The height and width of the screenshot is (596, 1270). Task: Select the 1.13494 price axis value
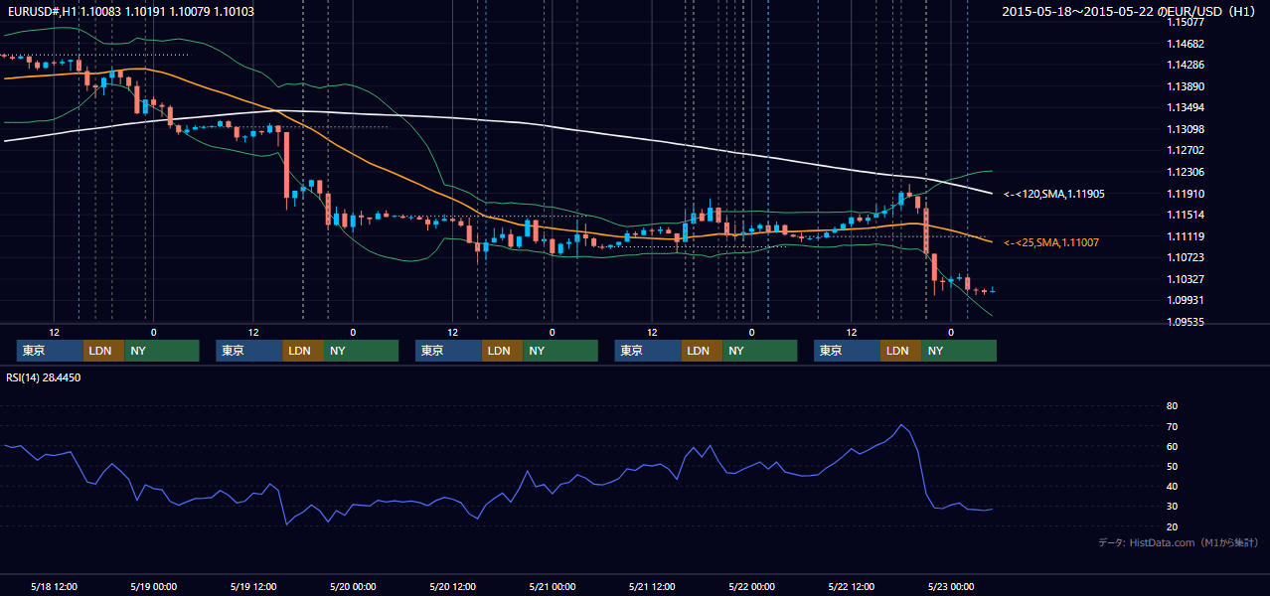1185,107
